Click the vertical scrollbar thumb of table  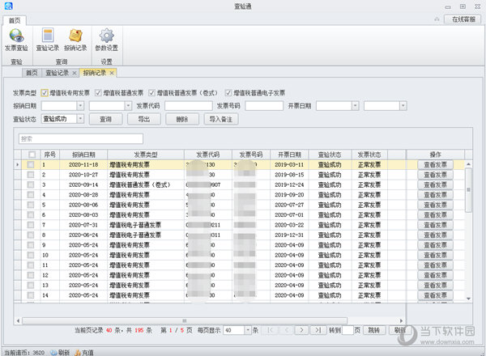coord(468,190)
